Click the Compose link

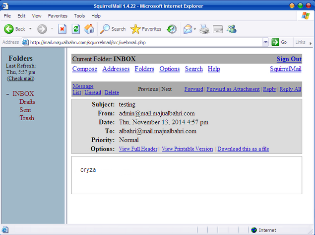[x=85, y=69]
